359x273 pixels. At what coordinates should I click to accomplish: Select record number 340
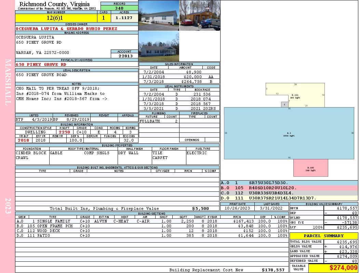[x=119, y=8]
